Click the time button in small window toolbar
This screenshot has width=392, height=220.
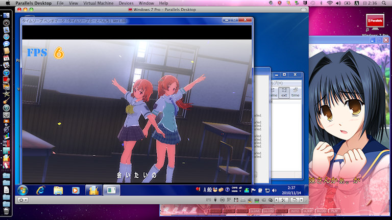pos(295,93)
